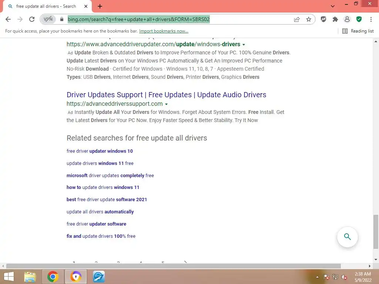Open the ad blocker extension icon

point(323,19)
